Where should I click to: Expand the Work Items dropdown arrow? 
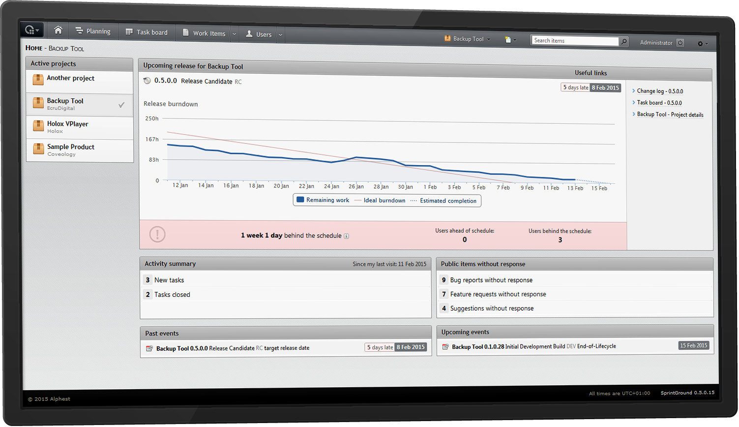(235, 34)
